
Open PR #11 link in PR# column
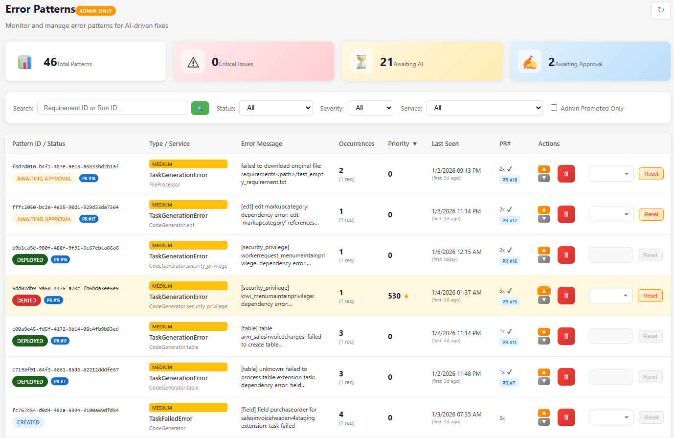pyautogui.click(x=509, y=343)
